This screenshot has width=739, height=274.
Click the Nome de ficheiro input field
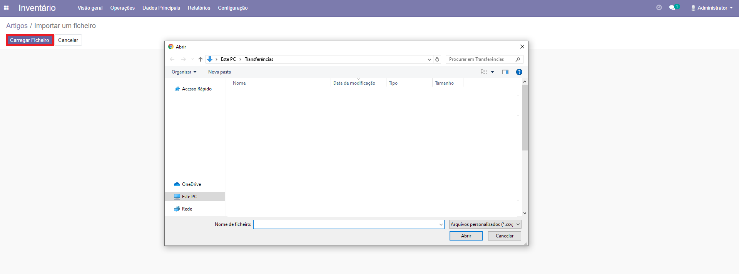(x=346, y=224)
